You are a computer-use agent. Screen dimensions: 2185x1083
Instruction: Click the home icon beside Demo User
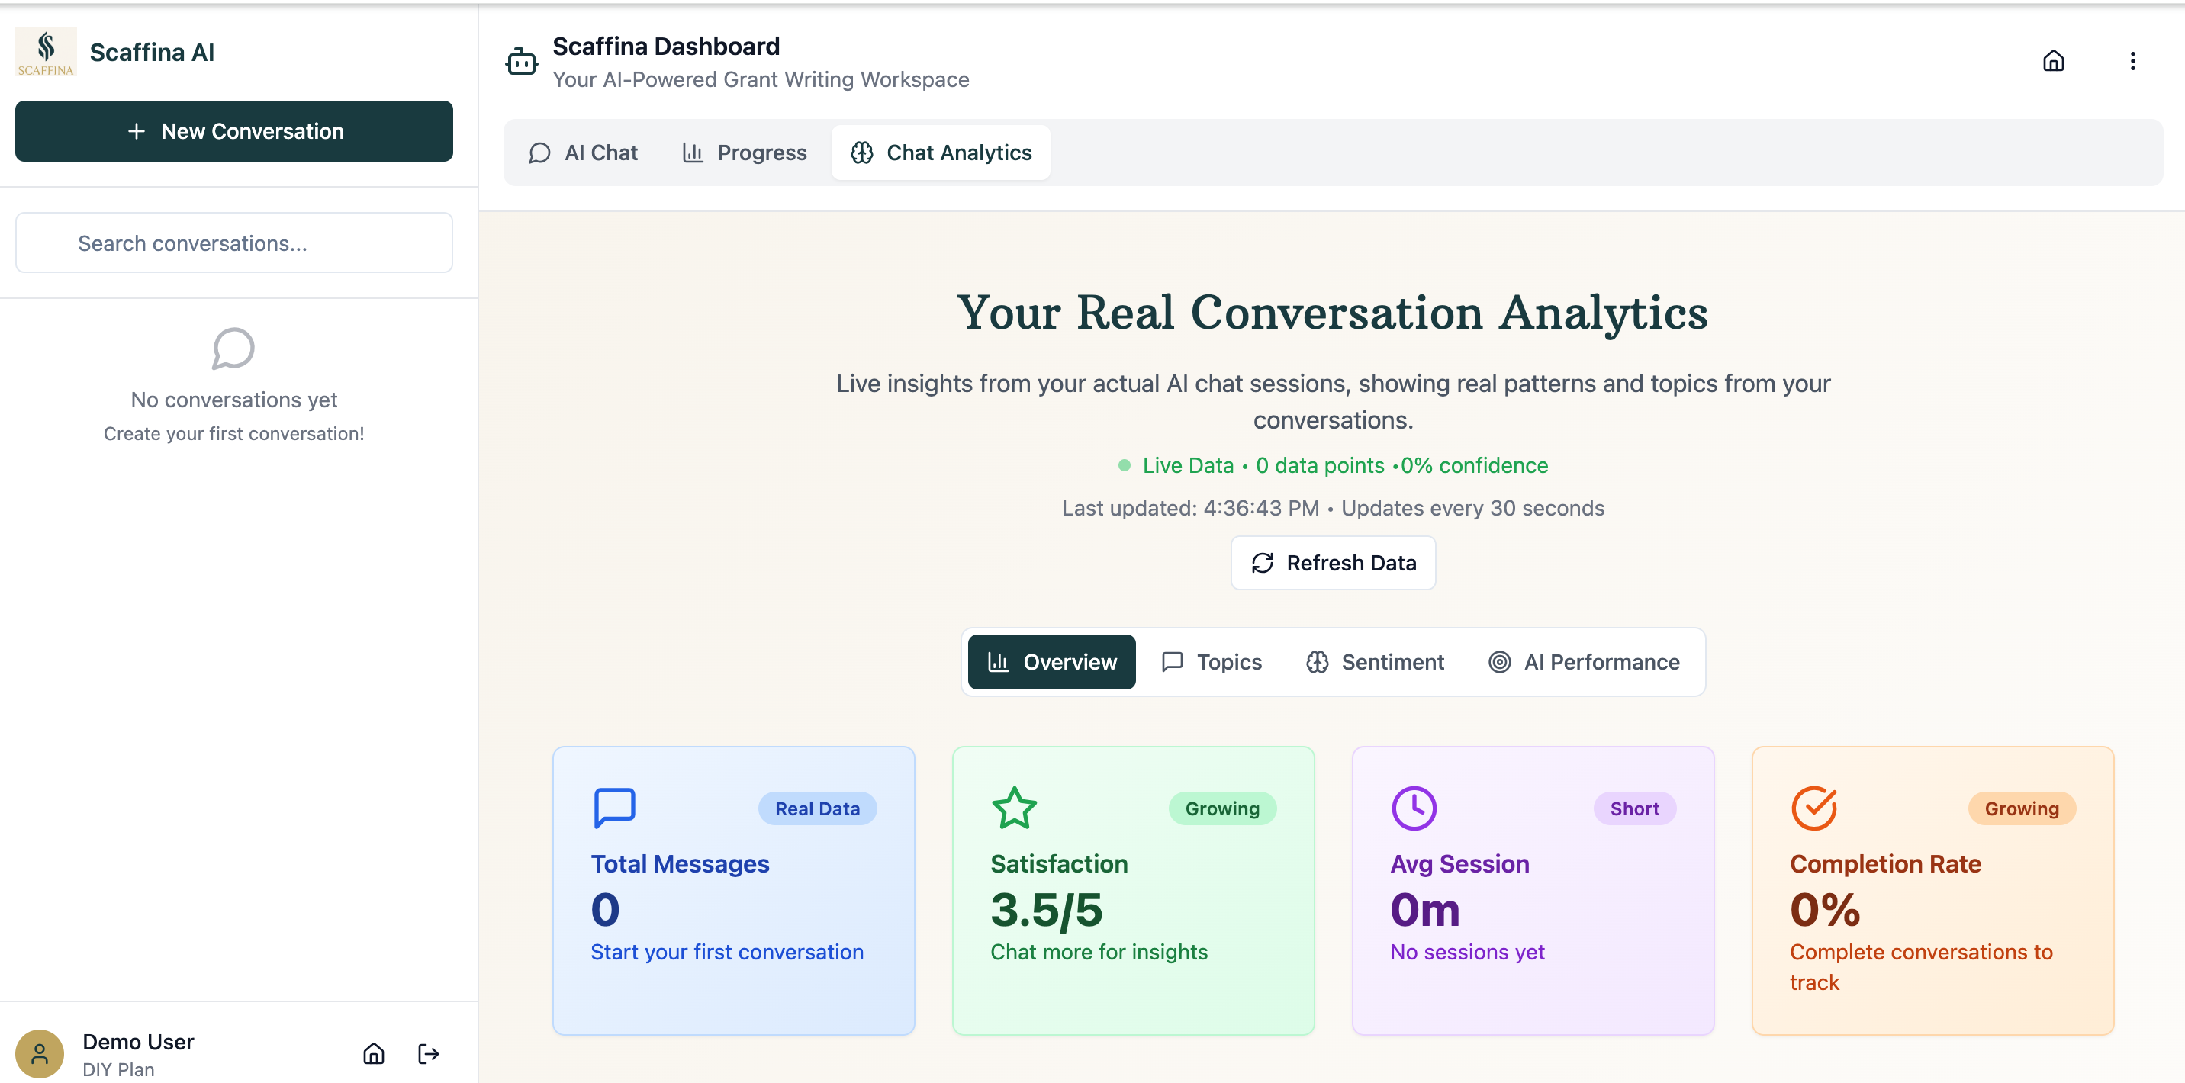tap(373, 1053)
